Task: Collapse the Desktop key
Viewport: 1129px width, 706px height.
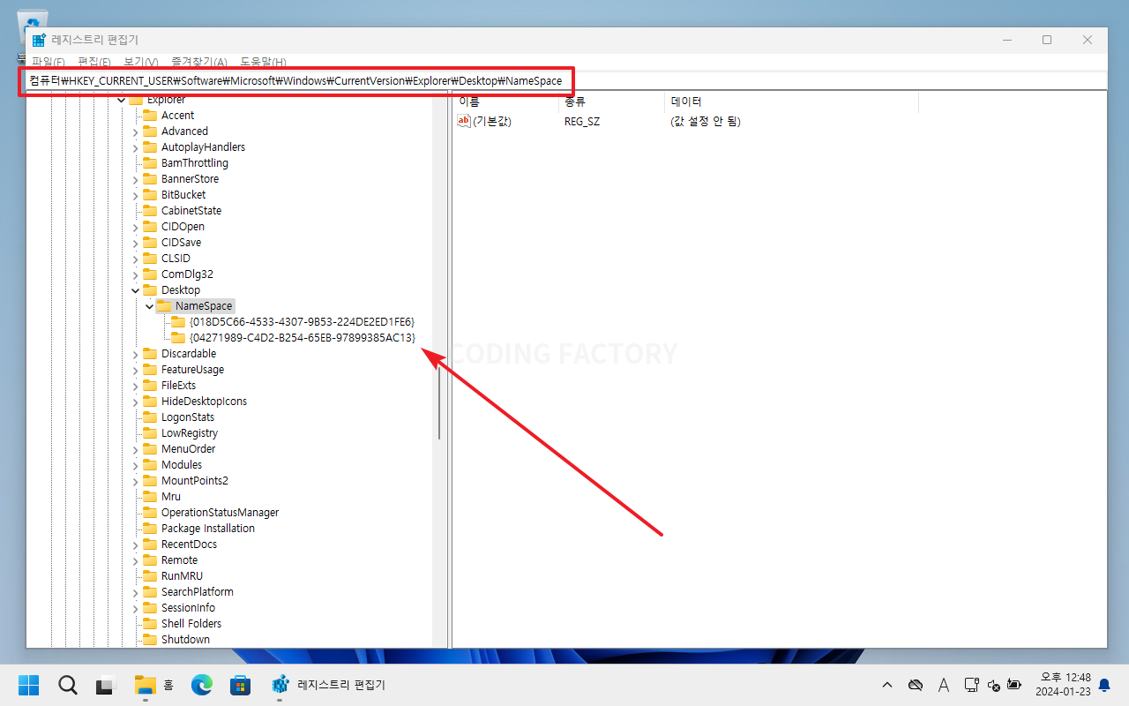Action: click(135, 290)
